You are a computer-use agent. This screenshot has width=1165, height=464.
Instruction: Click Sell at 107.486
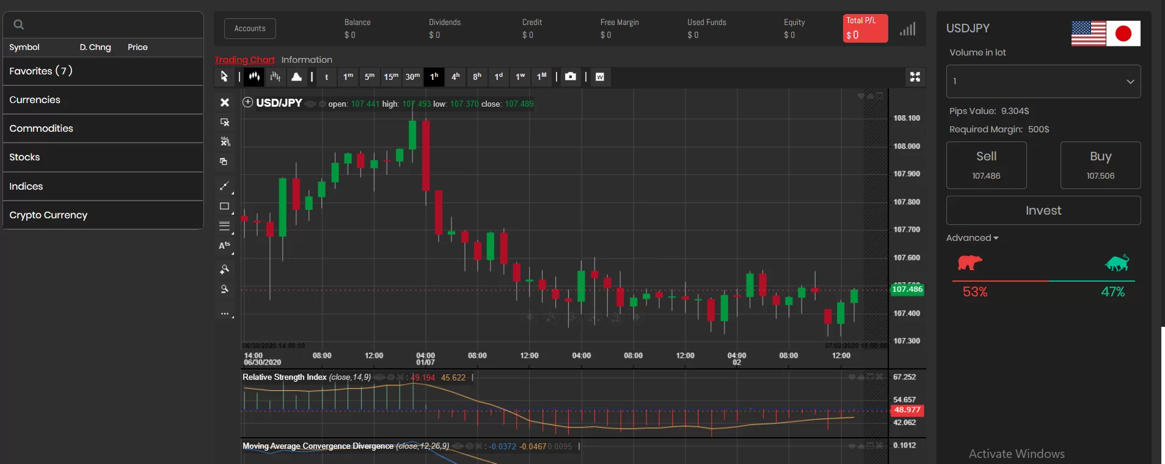pyautogui.click(x=987, y=165)
